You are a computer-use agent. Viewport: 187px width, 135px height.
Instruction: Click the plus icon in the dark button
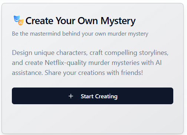point(71,96)
